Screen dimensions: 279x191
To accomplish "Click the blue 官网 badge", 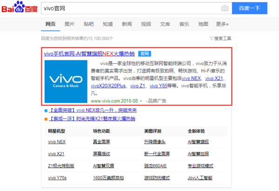I will coord(145,54).
